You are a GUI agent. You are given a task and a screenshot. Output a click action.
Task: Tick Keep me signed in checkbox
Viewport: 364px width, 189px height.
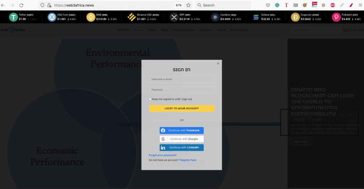point(150,99)
